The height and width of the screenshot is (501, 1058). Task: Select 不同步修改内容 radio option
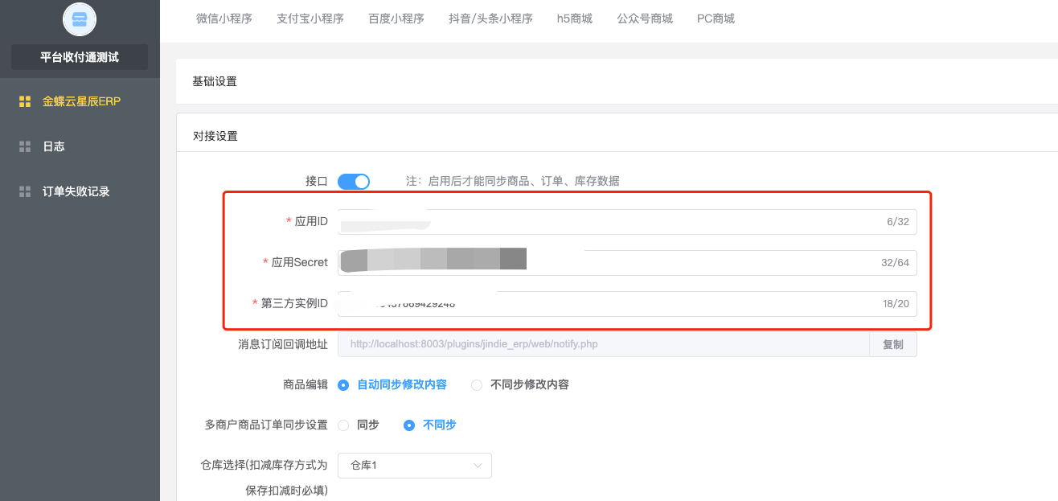(x=477, y=385)
